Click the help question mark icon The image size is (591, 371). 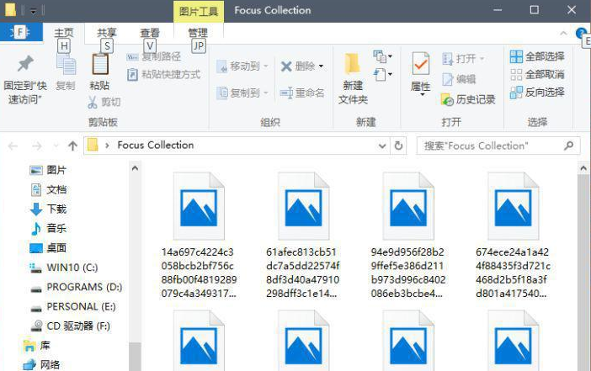[x=581, y=33]
